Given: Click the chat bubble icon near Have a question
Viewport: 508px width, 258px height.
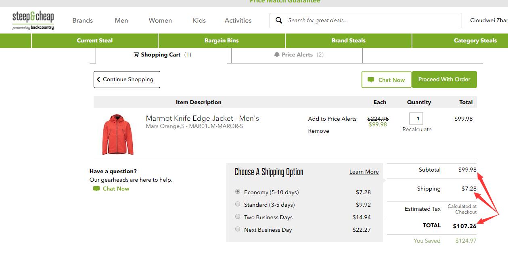Looking at the screenshot, I should (96, 189).
